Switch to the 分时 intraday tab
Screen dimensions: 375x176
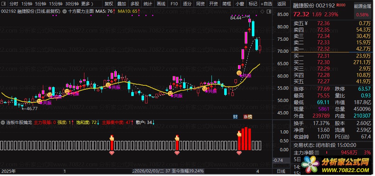point(13,4)
